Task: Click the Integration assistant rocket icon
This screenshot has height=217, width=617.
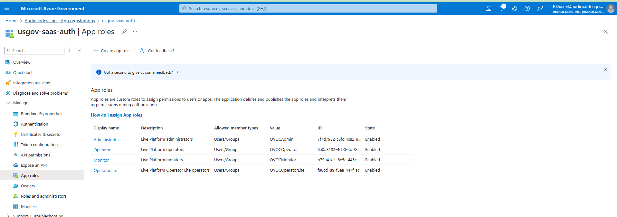Action: [8, 83]
